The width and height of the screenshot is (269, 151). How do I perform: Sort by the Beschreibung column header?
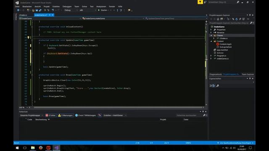pos(41,120)
